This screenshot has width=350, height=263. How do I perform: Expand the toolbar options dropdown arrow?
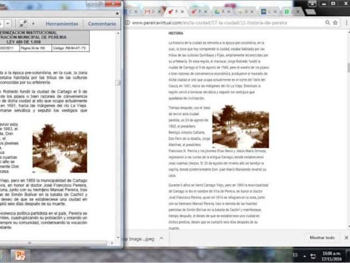click(33, 24)
